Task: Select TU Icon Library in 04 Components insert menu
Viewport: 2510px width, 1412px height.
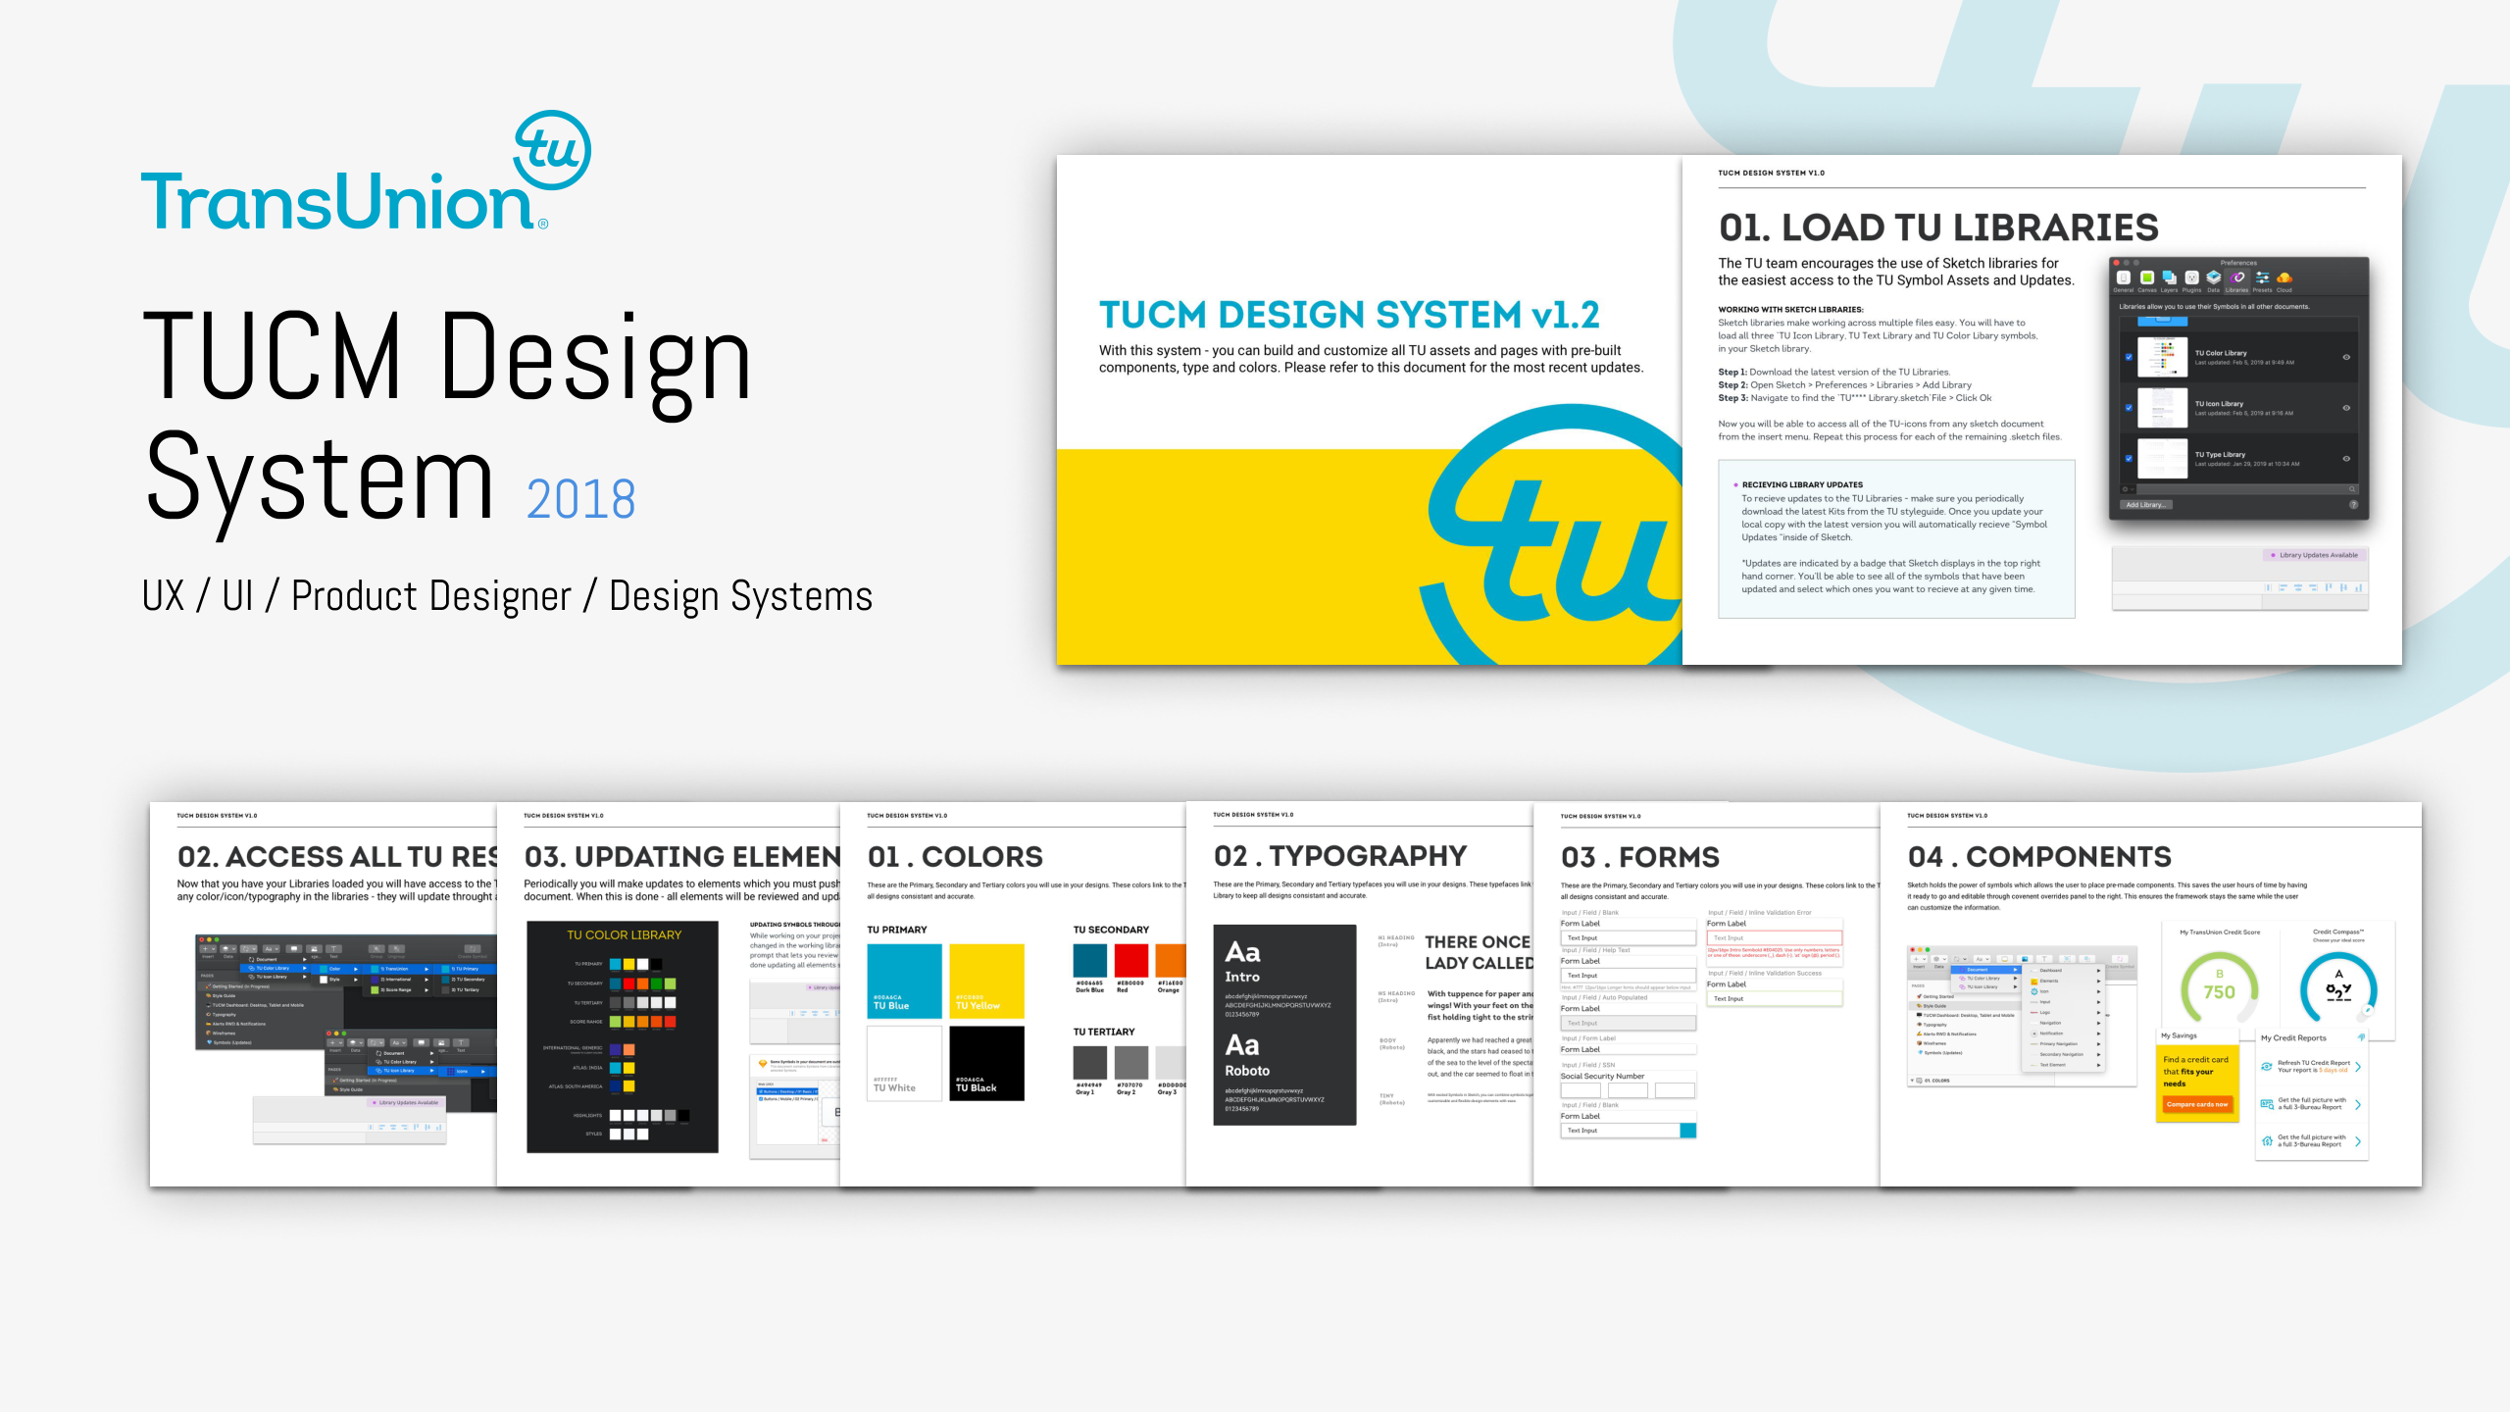Action: 1987,986
